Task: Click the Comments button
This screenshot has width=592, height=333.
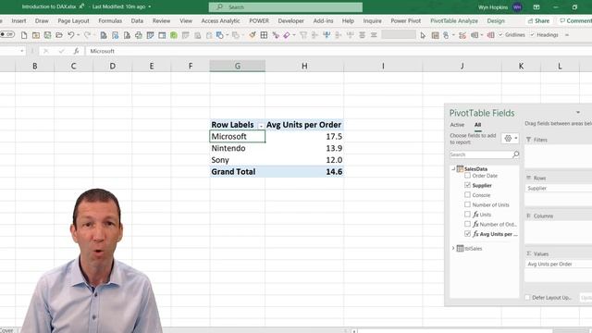Action: tap(575, 20)
